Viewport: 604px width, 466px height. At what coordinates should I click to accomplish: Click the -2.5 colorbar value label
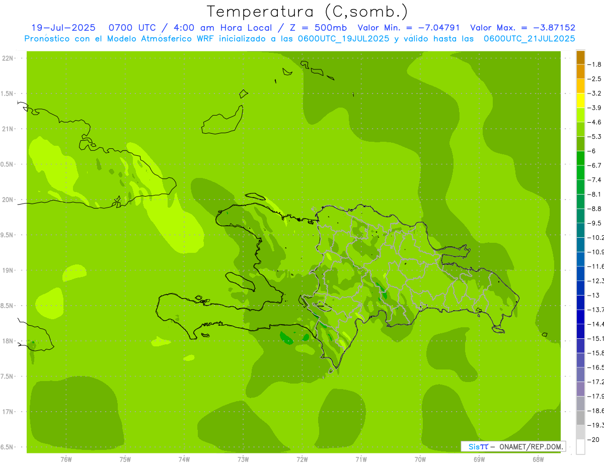tap(595, 79)
